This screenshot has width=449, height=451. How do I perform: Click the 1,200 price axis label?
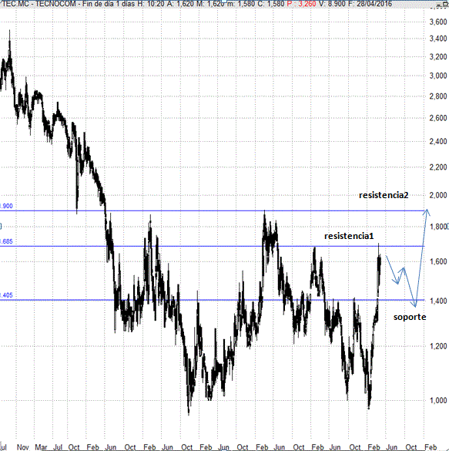[438, 346]
